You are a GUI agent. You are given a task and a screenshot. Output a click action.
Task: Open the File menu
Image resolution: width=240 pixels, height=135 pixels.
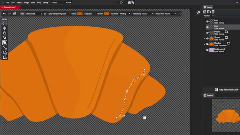(x=8, y=3)
